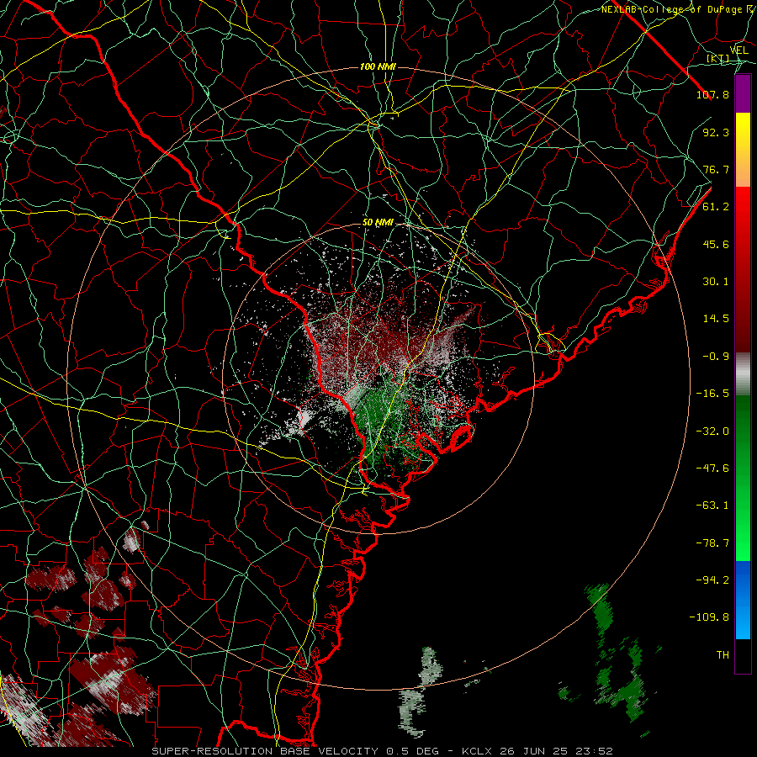Click the [KT] units label
This screenshot has width=757, height=757.
pos(718,58)
